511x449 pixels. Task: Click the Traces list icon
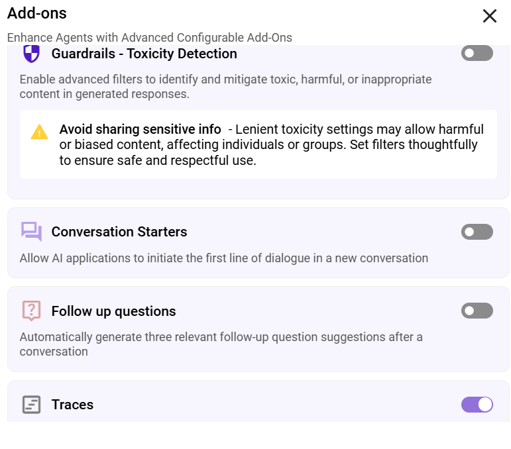(x=31, y=405)
